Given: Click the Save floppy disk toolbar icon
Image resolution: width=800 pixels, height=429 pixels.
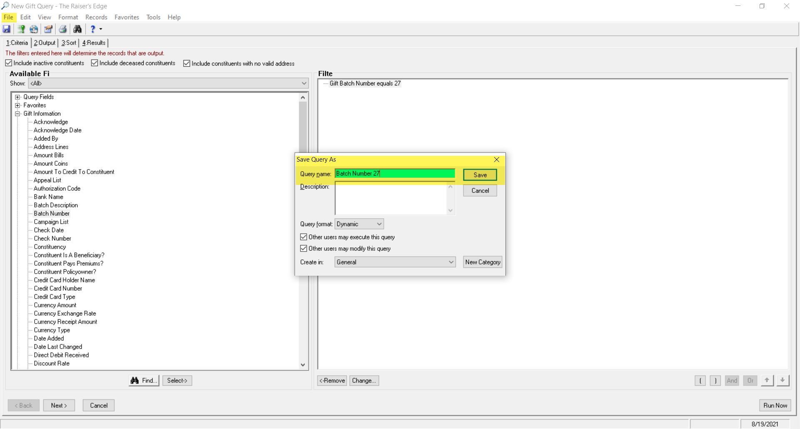Looking at the screenshot, I should tap(7, 29).
